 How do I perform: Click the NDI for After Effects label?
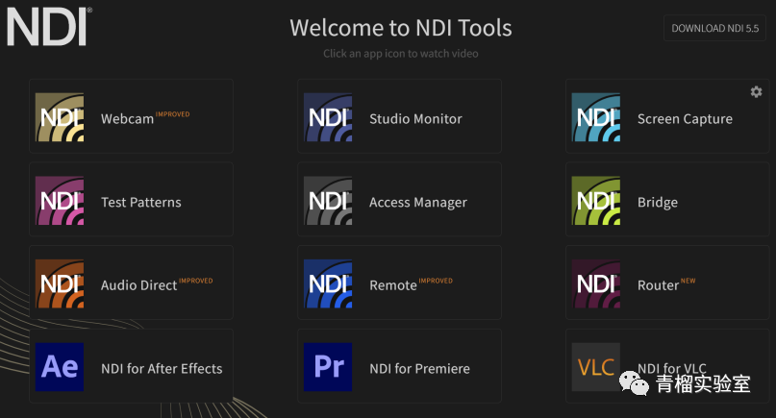tap(161, 368)
